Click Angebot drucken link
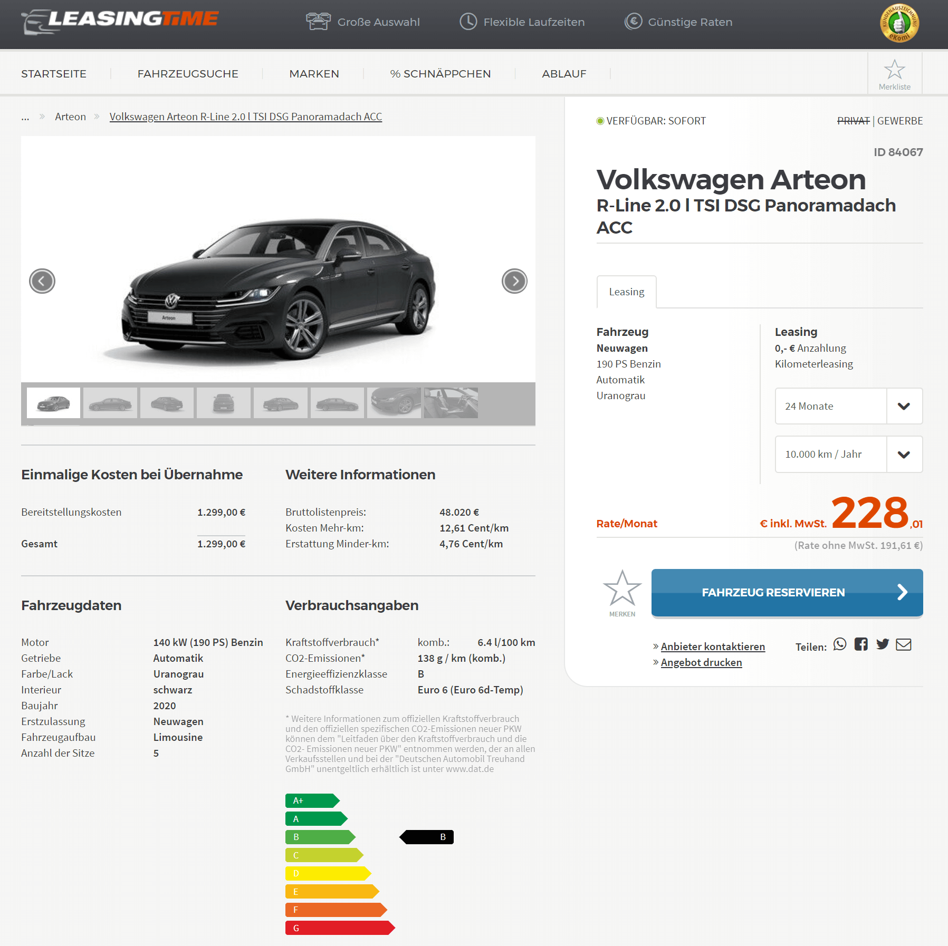The width and height of the screenshot is (948, 946). (701, 662)
